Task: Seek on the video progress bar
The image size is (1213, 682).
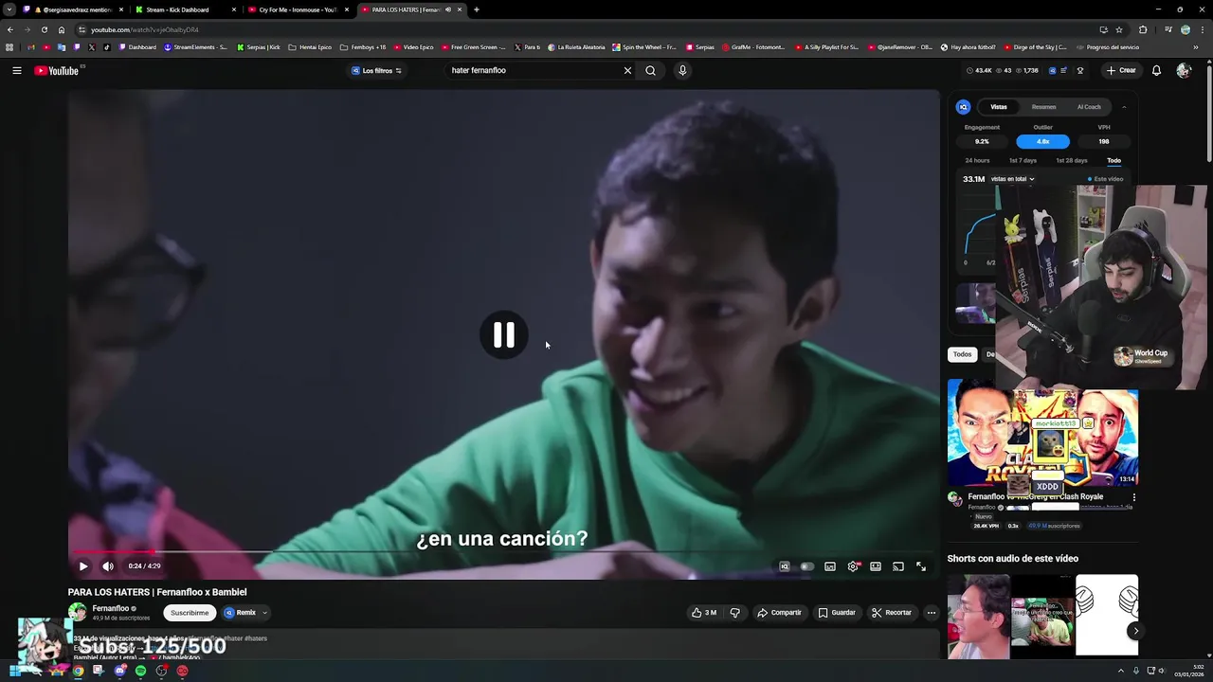Action: point(502,551)
